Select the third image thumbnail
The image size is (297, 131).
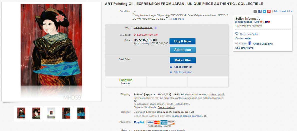tap(51, 114)
